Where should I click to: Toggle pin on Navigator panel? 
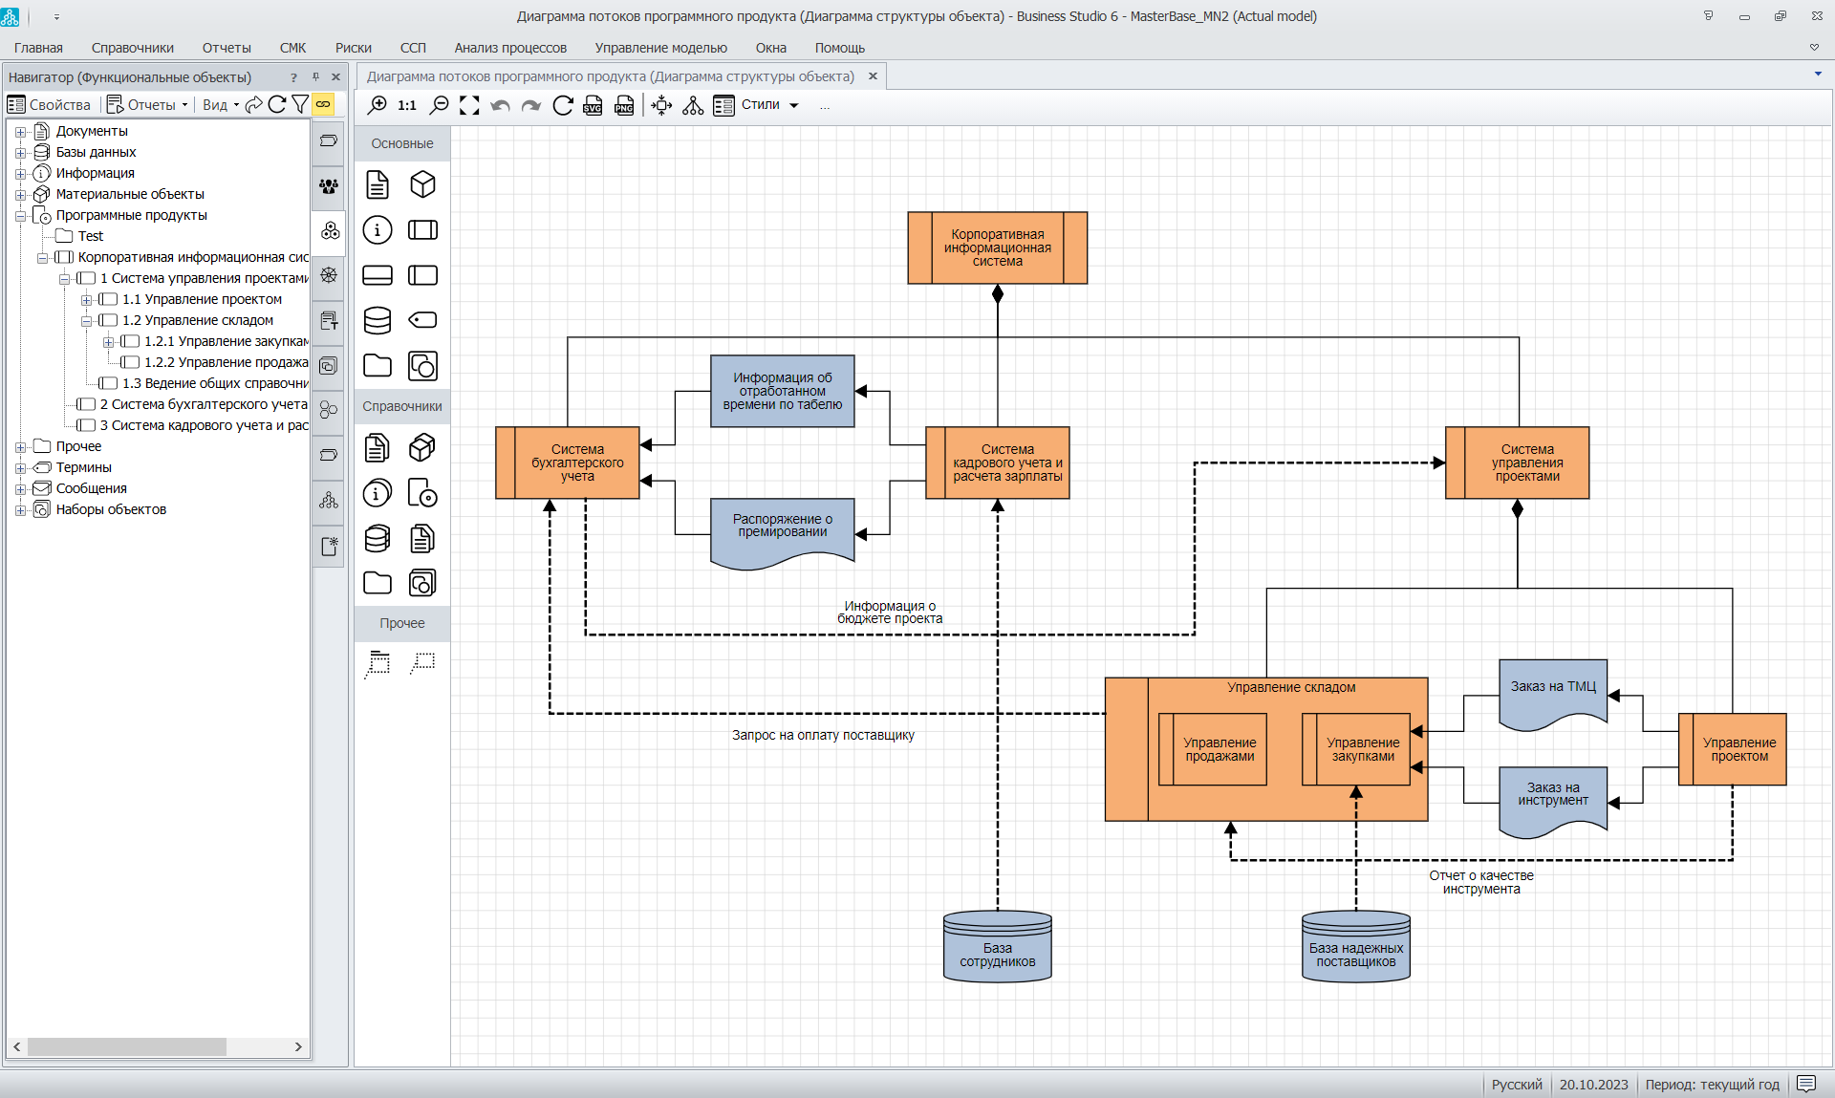point(315,77)
